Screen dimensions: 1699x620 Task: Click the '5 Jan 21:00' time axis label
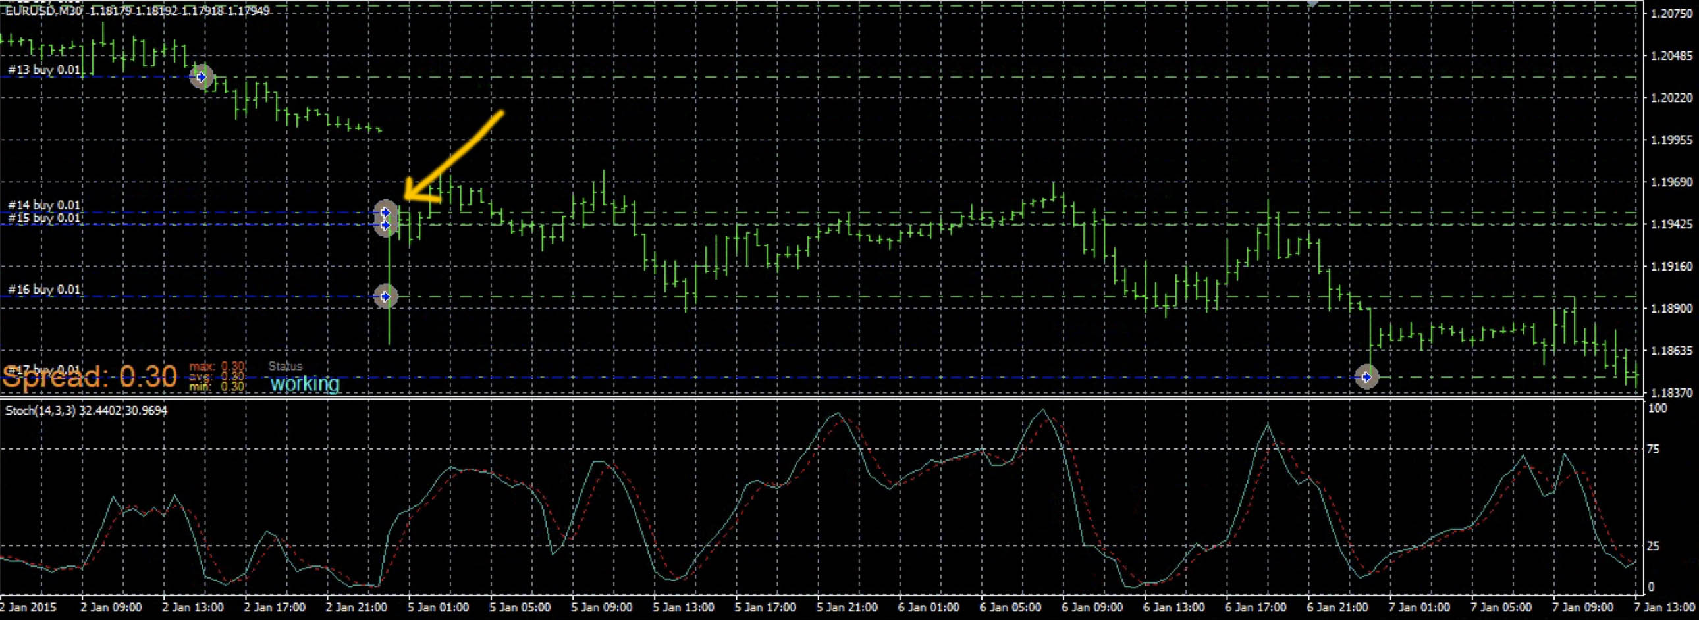tap(847, 607)
